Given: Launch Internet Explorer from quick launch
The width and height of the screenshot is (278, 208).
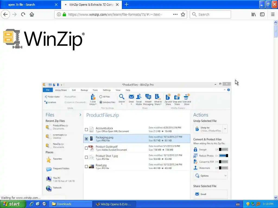Looking at the screenshot, I should [x=31, y=204].
